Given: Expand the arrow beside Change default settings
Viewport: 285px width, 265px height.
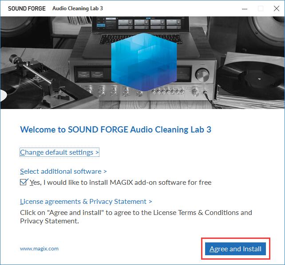Looking at the screenshot, I should (x=97, y=152).
